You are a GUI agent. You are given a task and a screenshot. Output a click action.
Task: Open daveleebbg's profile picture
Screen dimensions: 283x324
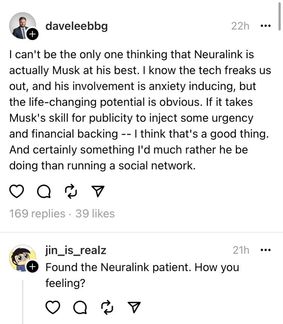[x=21, y=26]
